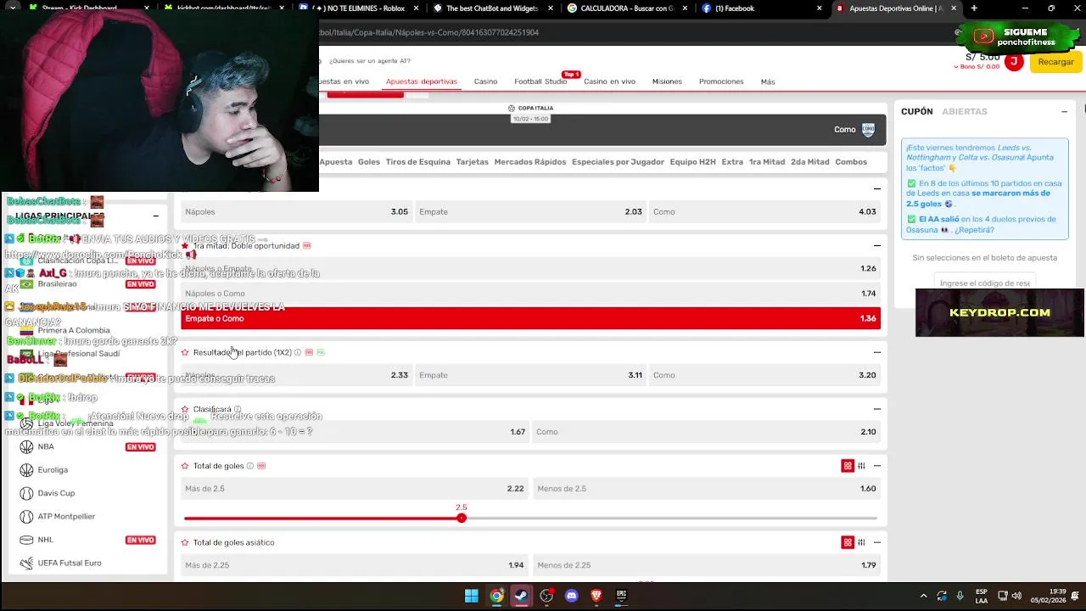
Task: Collapse the 1ra mitad Doble oportunidad market
Action: [877, 245]
